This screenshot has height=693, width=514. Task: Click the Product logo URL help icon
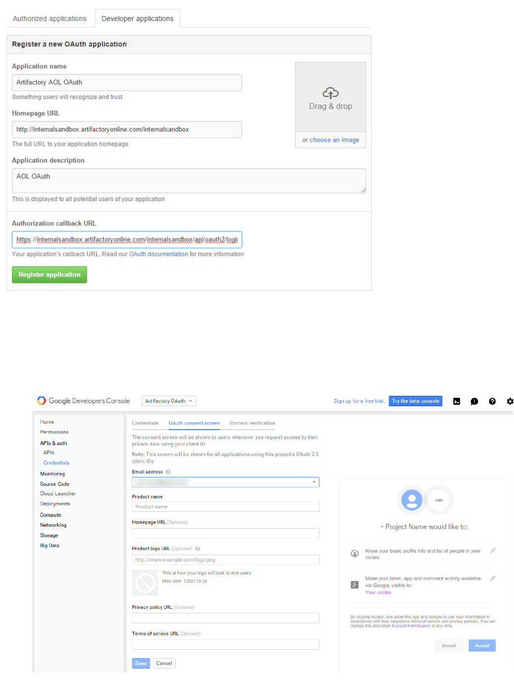tap(198, 549)
